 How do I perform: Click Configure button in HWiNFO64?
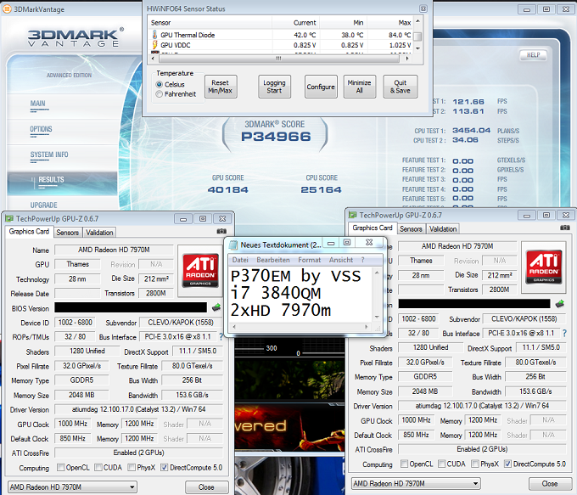(x=321, y=87)
